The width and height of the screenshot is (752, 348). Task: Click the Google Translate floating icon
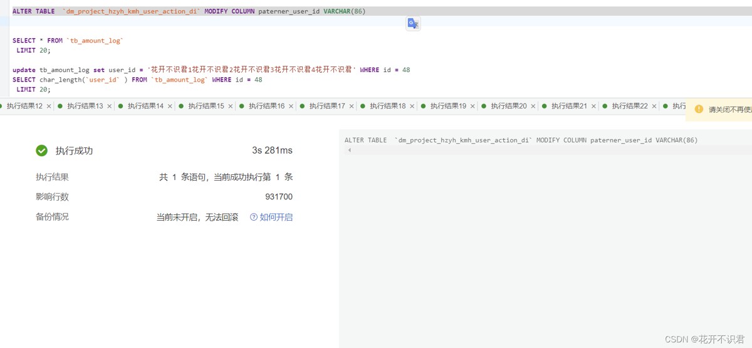click(413, 24)
